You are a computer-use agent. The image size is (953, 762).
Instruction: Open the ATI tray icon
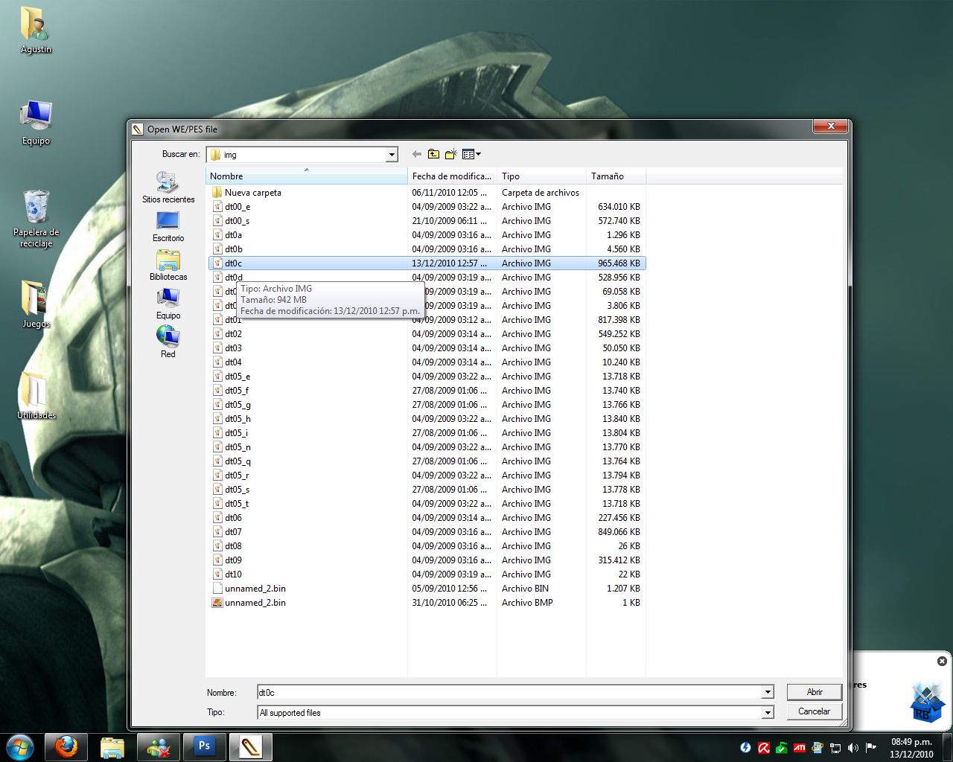[799, 748]
